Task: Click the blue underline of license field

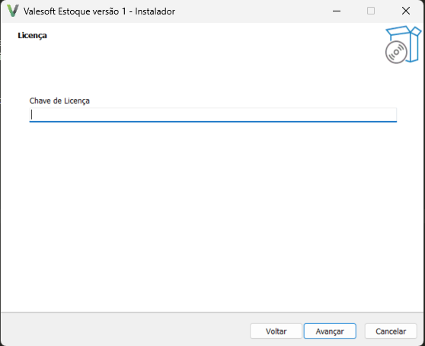Action: click(213, 121)
